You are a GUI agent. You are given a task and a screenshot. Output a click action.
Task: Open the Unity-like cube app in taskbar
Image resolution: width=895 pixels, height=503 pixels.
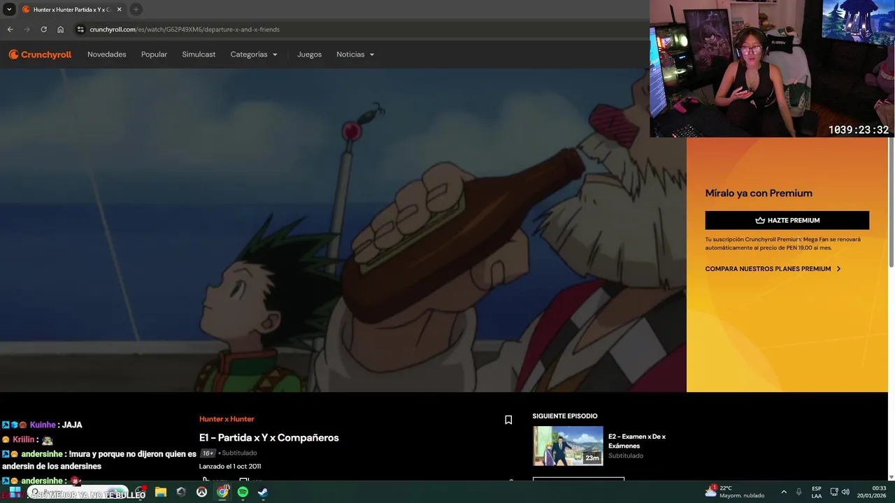pyautogui.click(x=181, y=492)
